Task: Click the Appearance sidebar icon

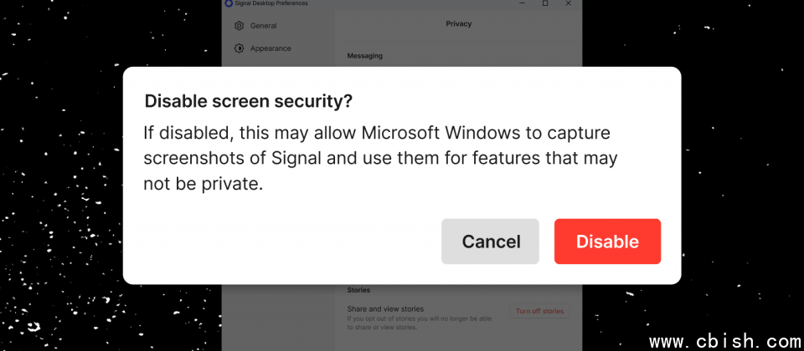Action: point(239,48)
